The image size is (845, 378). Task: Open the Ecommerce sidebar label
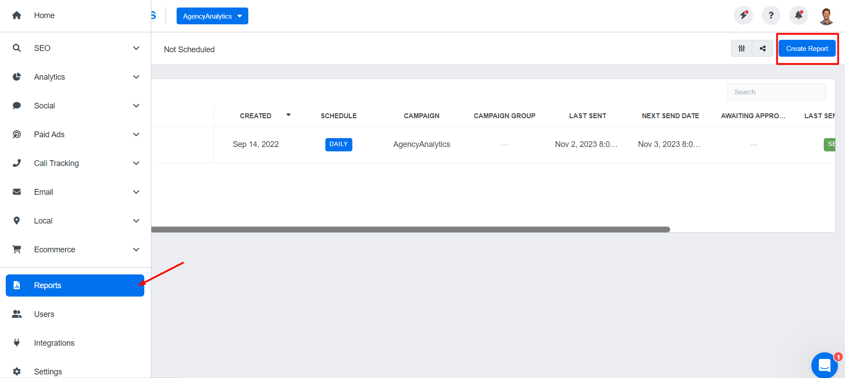coord(54,250)
